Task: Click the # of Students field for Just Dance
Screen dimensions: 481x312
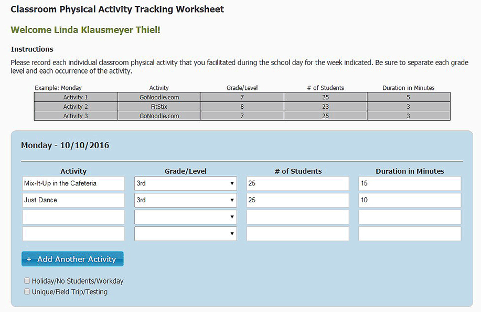Action: tap(297, 200)
